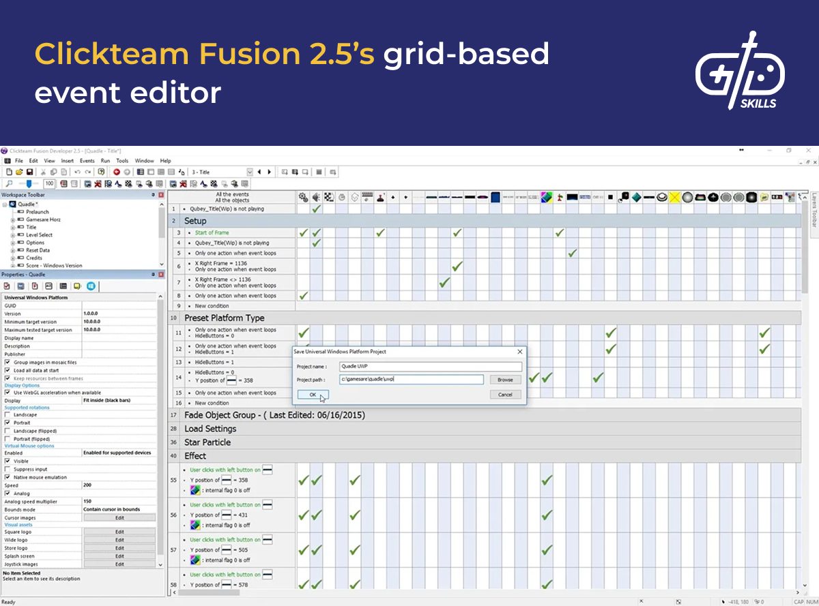Click the Cut icon in the toolbar

pyautogui.click(x=43, y=172)
